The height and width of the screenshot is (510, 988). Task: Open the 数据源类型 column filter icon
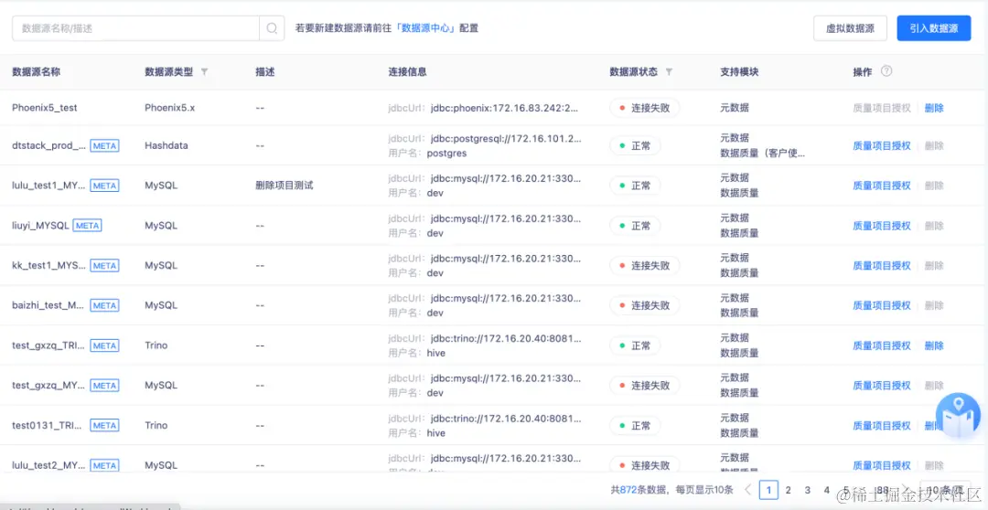204,72
